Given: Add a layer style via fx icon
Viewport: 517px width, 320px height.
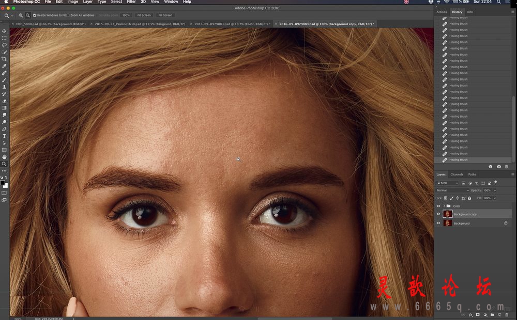Looking at the screenshot, I should click(470, 315).
